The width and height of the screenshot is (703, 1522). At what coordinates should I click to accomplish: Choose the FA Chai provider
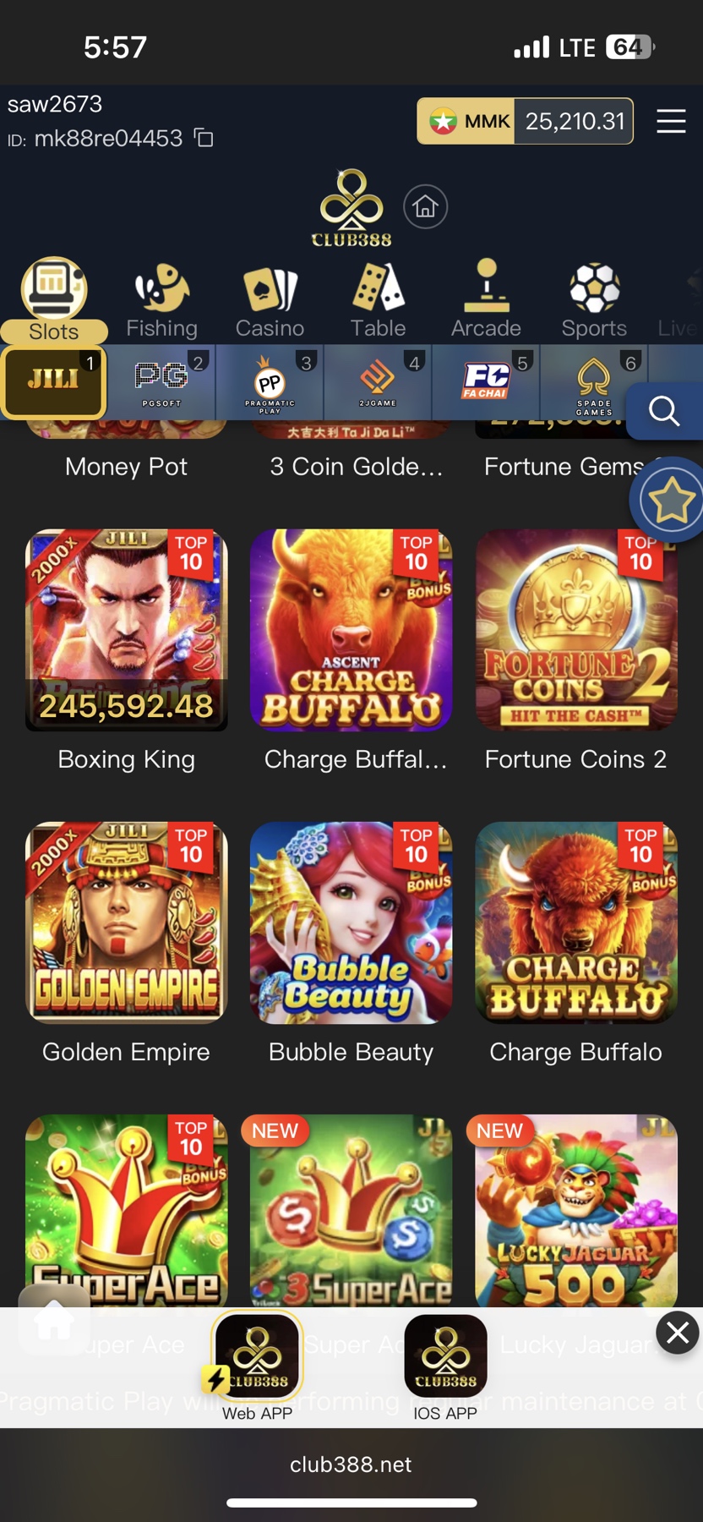tap(486, 382)
